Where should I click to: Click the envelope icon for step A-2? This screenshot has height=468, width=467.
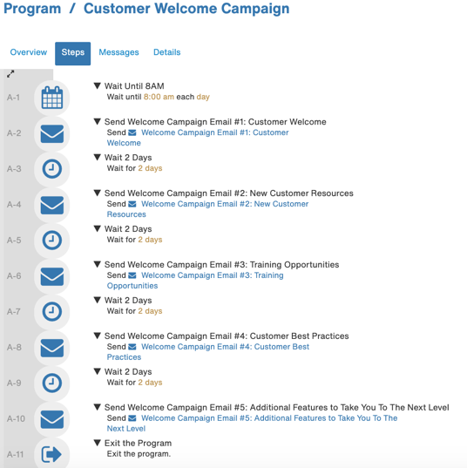pyautogui.click(x=52, y=133)
